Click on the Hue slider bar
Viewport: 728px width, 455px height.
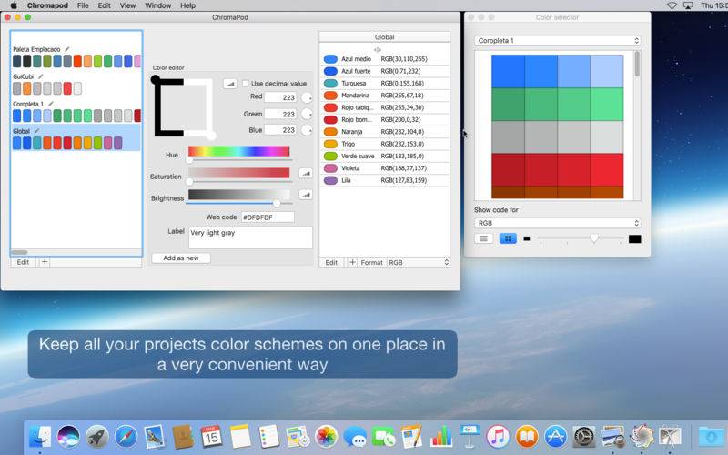(x=238, y=151)
